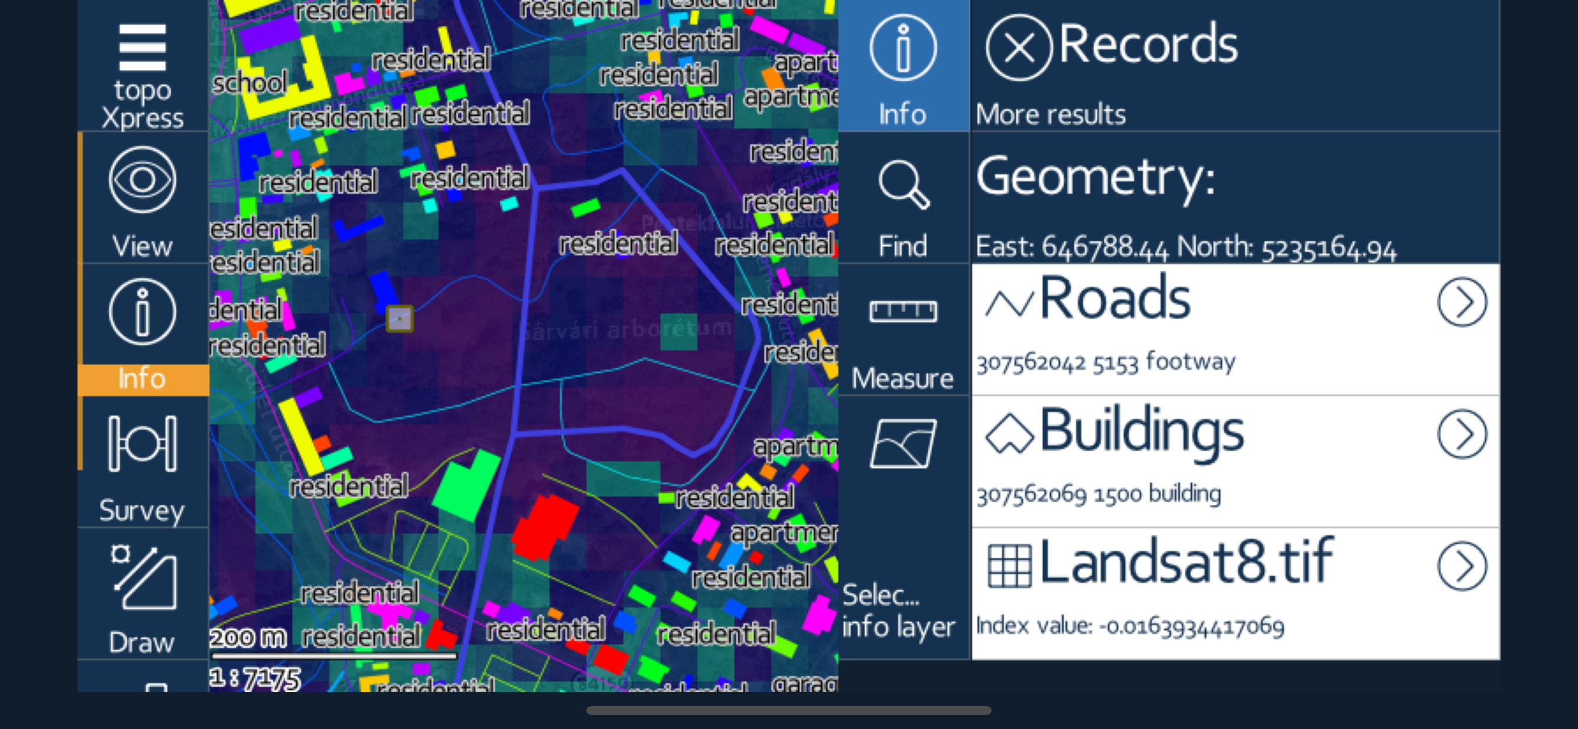Expand the Buildings record arrow
Viewport: 1578px width, 729px height.
click(1462, 434)
